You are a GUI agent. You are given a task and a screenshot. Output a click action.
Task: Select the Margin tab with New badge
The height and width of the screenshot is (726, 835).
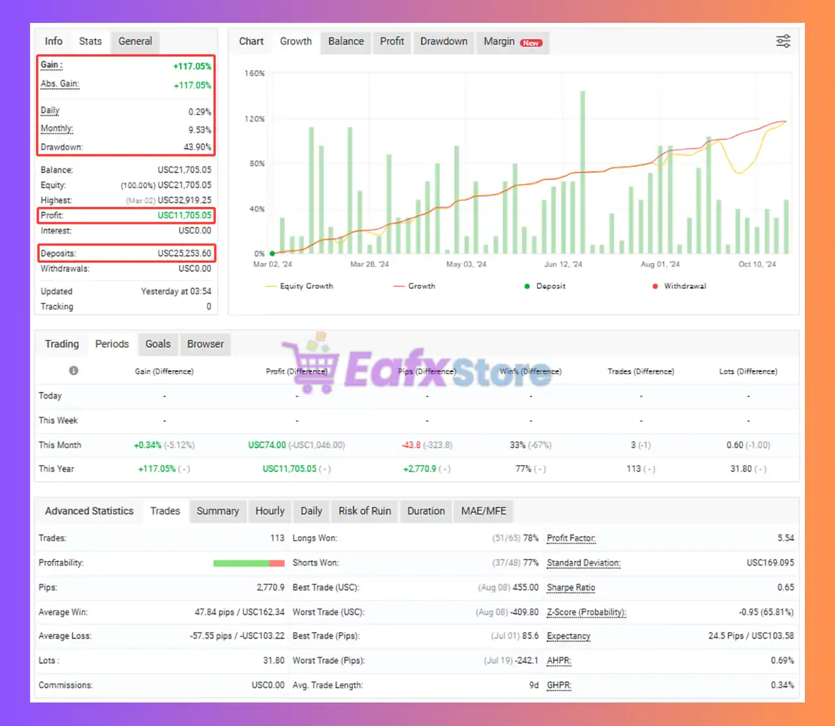513,42
